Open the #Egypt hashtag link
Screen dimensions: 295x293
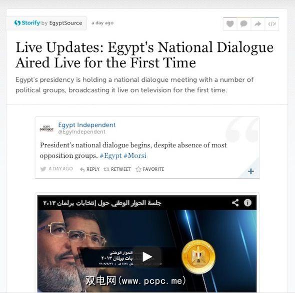(x=110, y=156)
